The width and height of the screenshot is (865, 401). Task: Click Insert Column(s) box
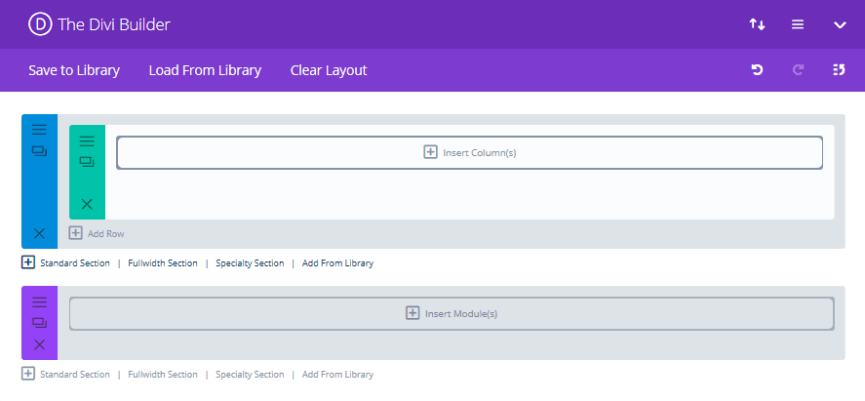point(469,153)
